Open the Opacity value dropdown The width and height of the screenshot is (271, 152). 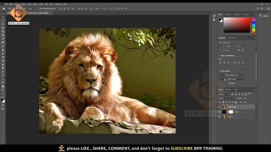pyautogui.click(x=249, y=98)
